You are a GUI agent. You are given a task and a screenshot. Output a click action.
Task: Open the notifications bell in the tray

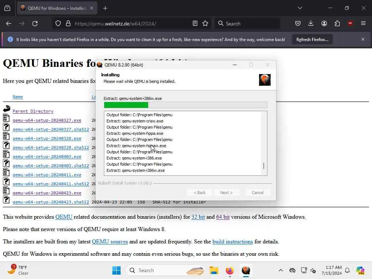click(x=347, y=270)
